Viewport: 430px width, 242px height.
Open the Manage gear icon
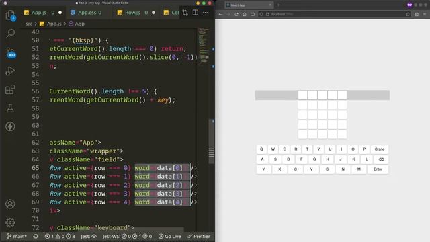11,223
